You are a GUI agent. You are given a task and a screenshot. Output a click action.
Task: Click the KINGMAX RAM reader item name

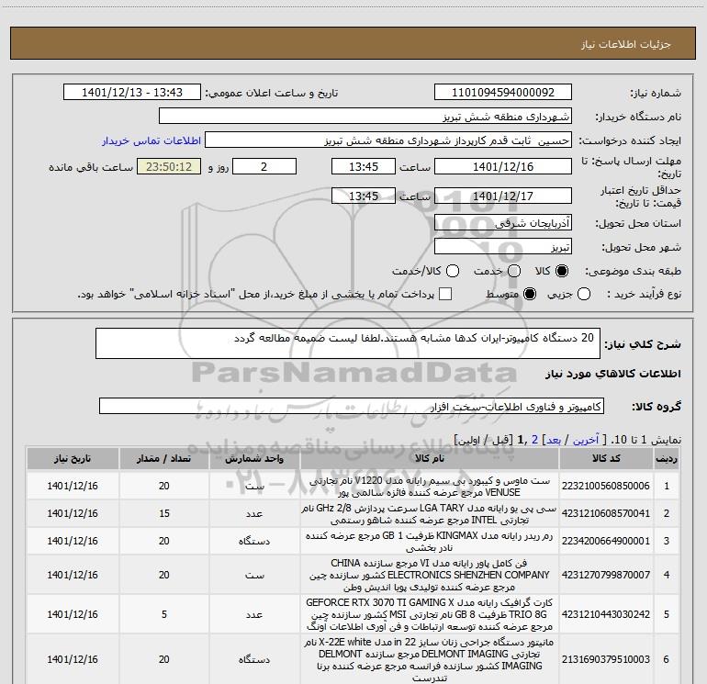click(430, 542)
